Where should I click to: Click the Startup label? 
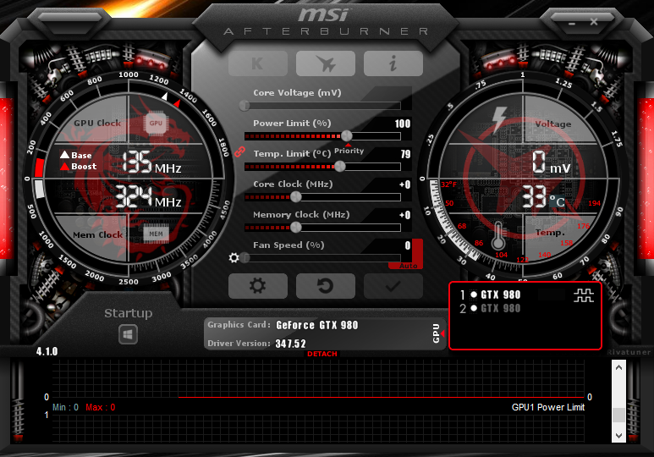pyautogui.click(x=128, y=313)
